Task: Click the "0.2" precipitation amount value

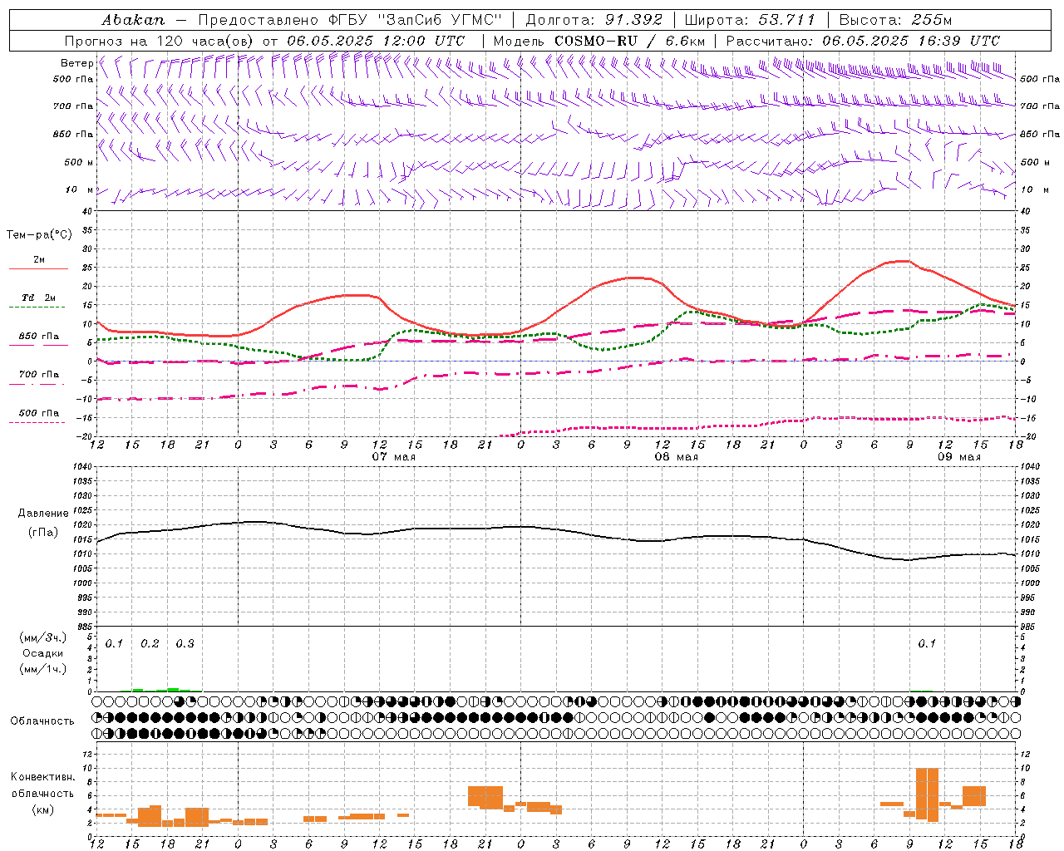Action: (x=150, y=644)
